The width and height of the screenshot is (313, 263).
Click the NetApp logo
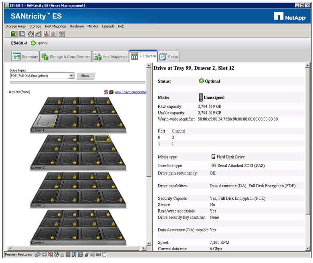coord(290,16)
